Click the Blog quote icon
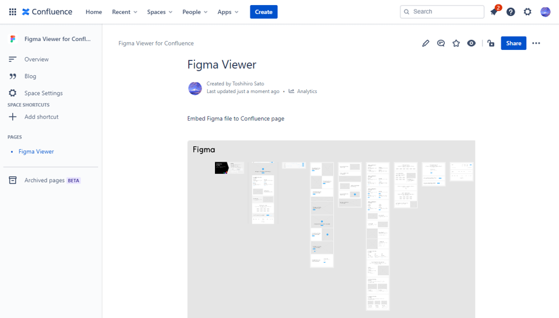Screen dimensions: 559x318 12,76
